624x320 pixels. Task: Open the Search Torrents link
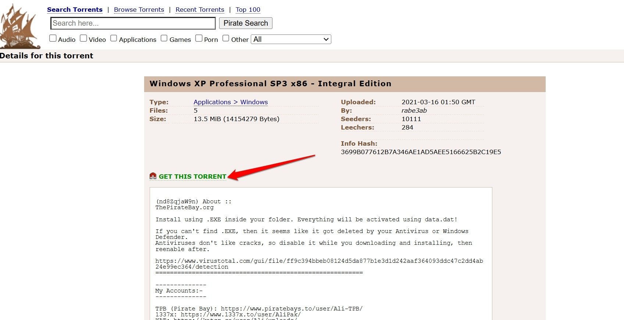pyautogui.click(x=75, y=10)
